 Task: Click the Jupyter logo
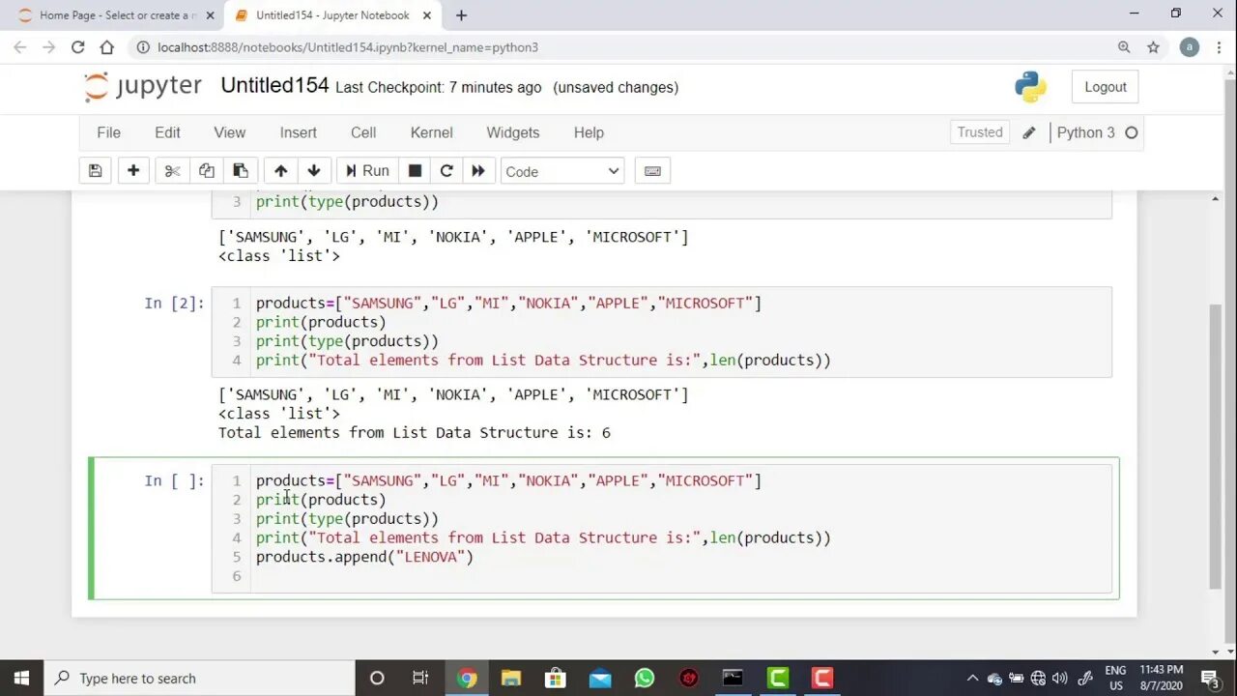click(143, 87)
